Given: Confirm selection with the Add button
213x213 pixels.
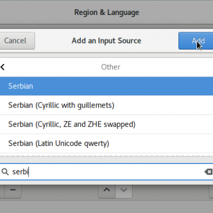Looking at the screenshot, I should click(196, 40).
